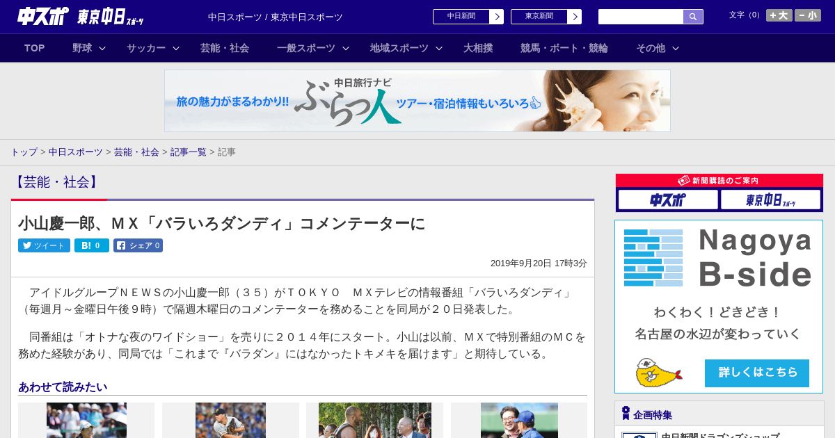Expand the 野球 dropdown chevron

click(102, 48)
